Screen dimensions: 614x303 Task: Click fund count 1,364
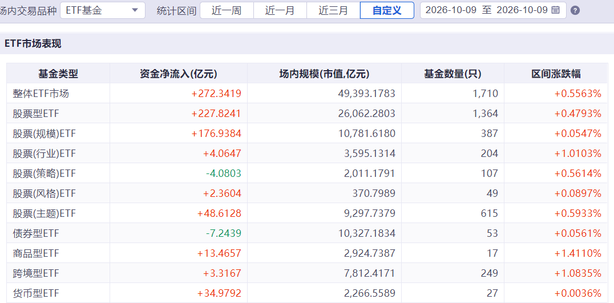[x=487, y=114]
